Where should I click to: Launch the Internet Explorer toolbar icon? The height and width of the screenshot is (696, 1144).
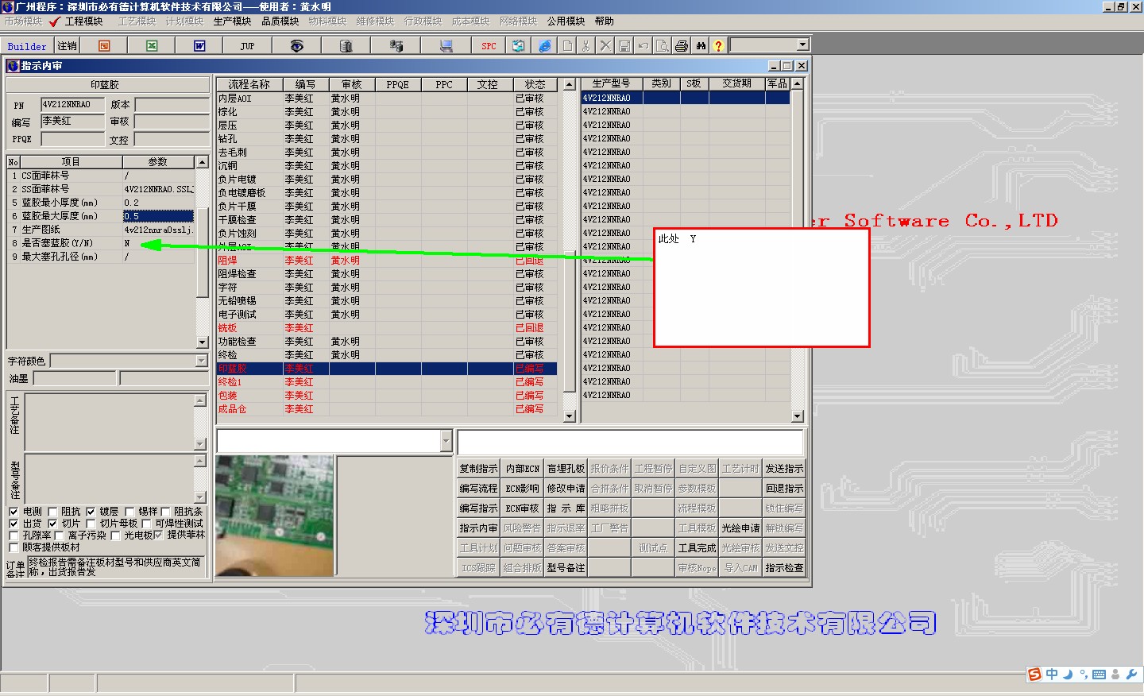[544, 46]
